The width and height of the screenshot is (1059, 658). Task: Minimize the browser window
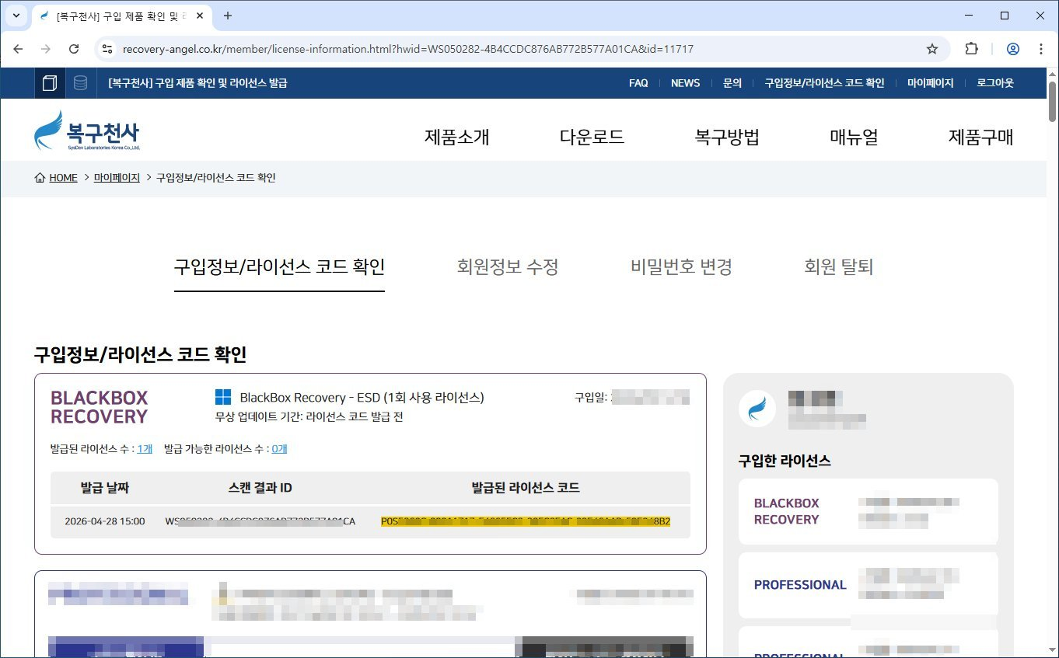coord(969,16)
